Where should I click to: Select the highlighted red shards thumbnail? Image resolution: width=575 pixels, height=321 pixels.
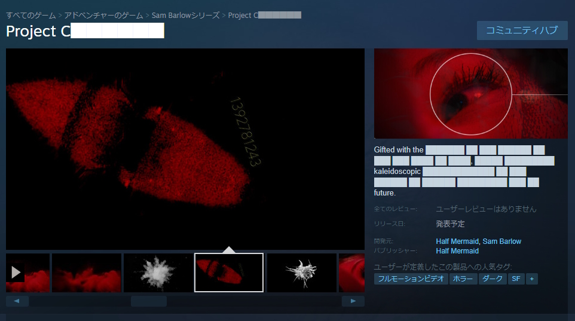click(229, 273)
